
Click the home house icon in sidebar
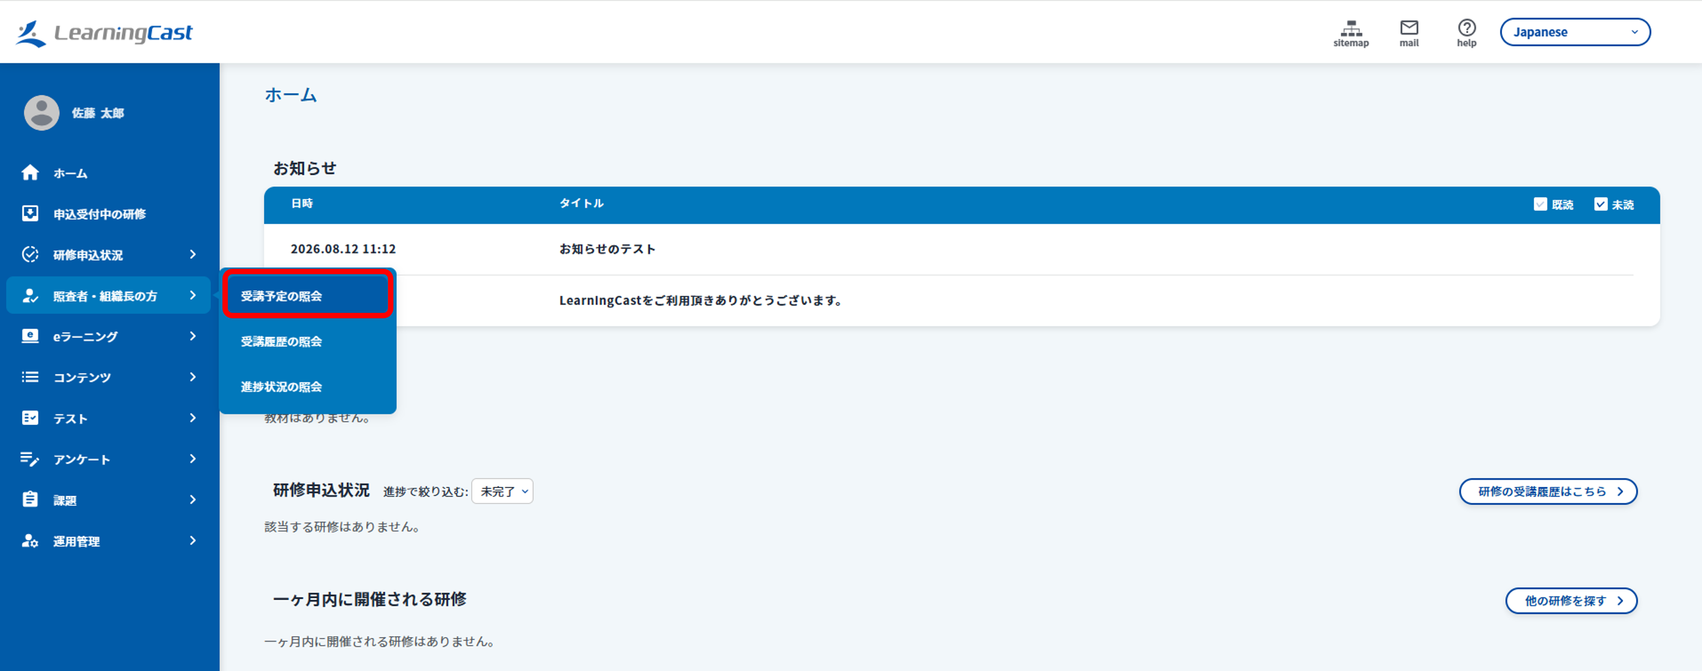point(30,172)
